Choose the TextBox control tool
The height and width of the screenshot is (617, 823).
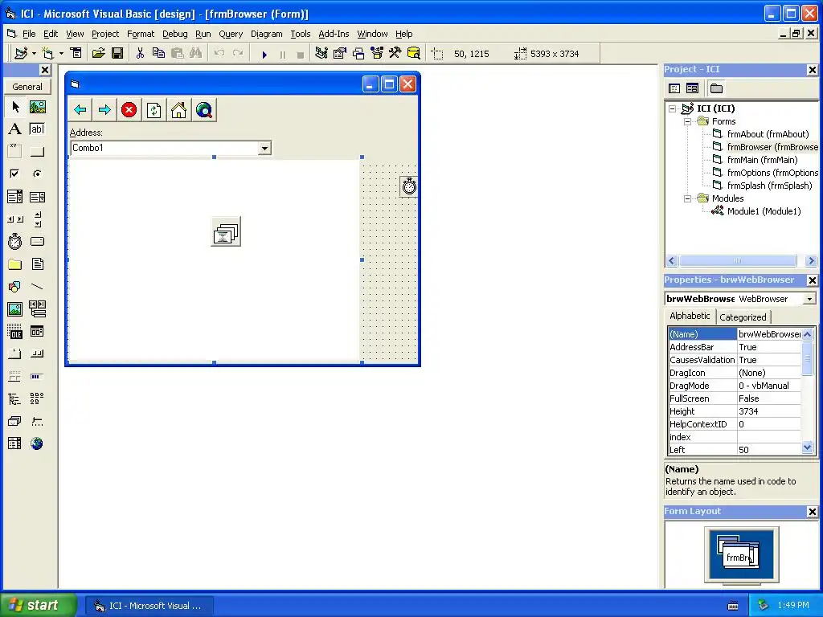click(x=37, y=129)
